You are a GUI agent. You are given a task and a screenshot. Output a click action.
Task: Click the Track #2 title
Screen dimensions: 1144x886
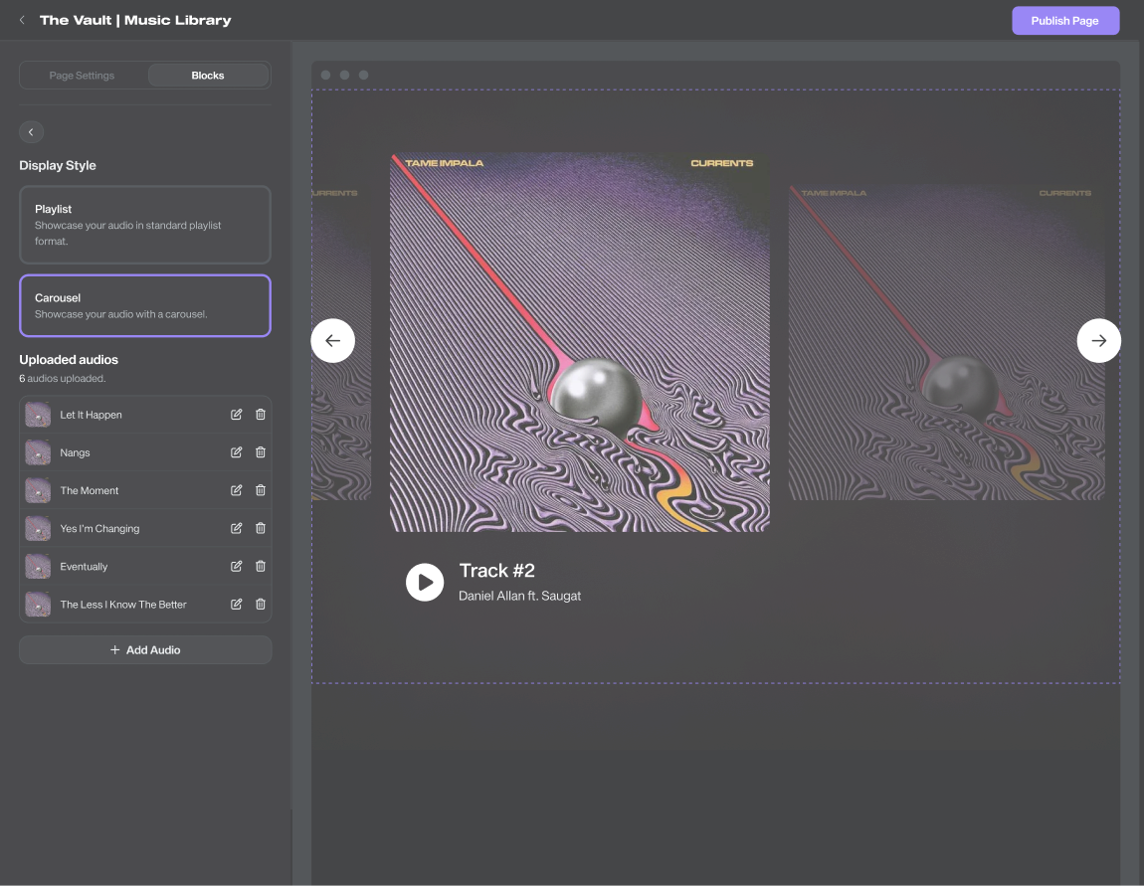pos(496,570)
